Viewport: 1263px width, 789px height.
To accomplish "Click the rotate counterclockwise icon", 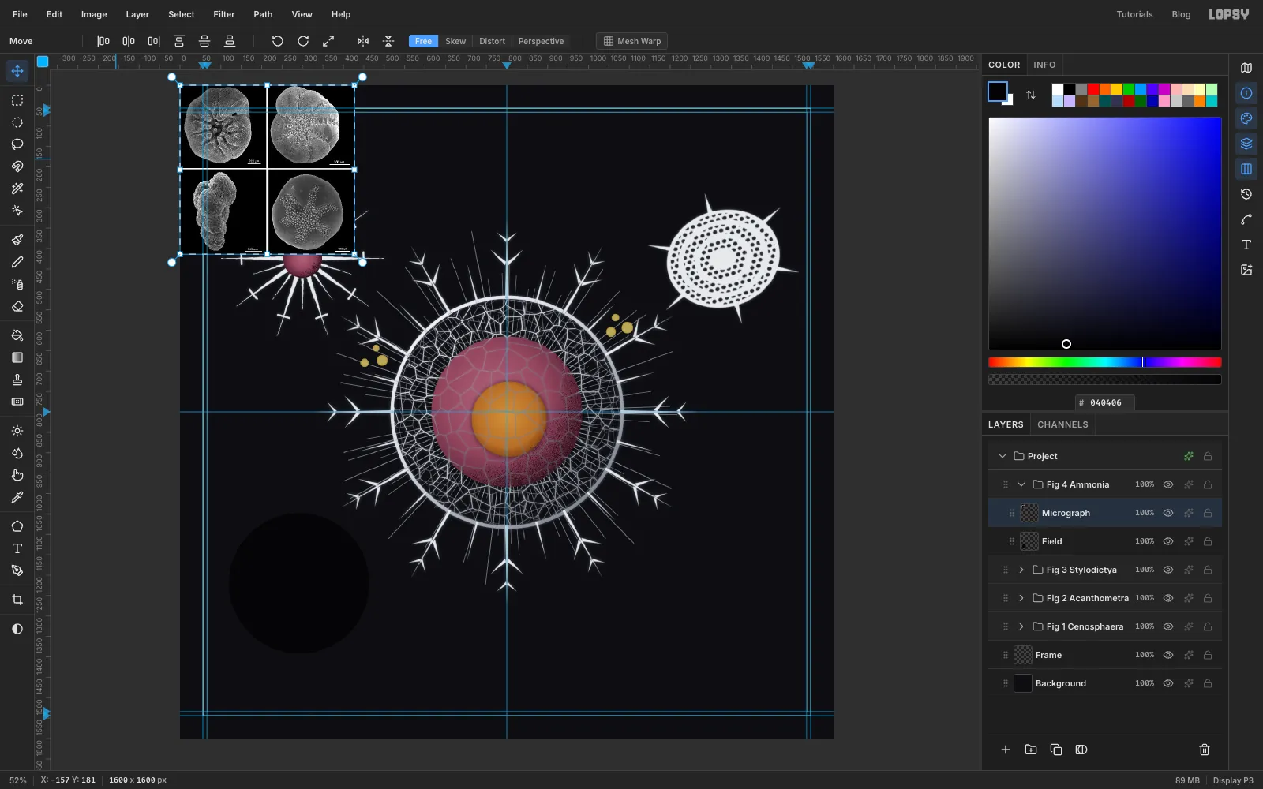I will click(x=277, y=41).
